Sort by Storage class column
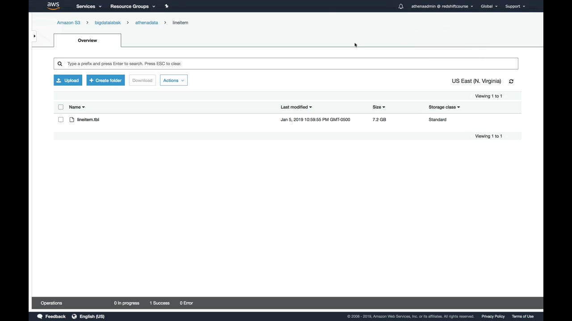This screenshot has height=321, width=572. pyautogui.click(x=444, y=107)
